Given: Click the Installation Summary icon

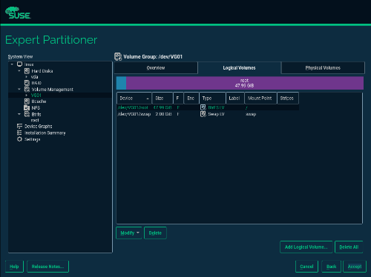Looking at the screenshot, I should [x=19, y=133].
